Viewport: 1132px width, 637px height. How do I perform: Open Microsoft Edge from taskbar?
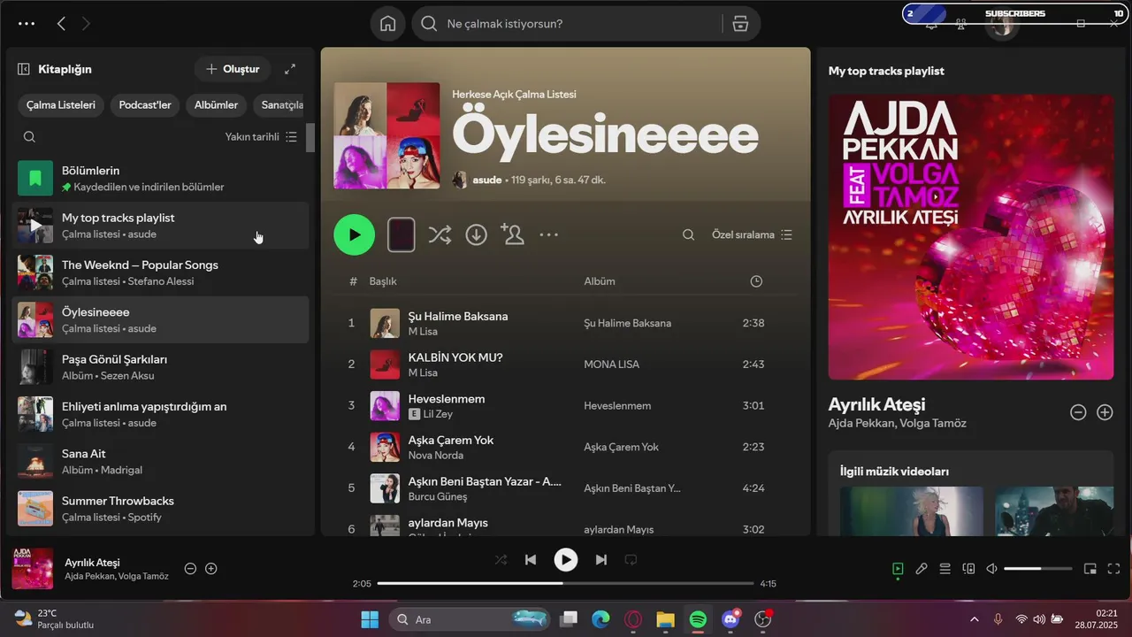tap(600, 619)
